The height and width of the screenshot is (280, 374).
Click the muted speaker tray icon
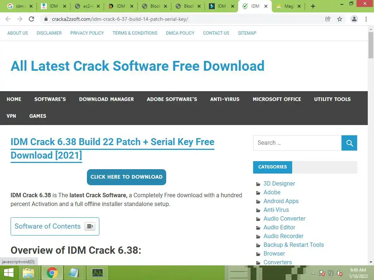pos(340,273)
